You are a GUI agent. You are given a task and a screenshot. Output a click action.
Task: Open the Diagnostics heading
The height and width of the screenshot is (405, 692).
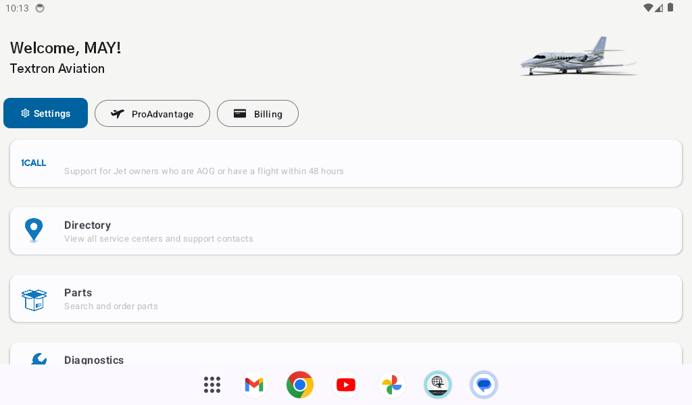[x=94, y=360]
